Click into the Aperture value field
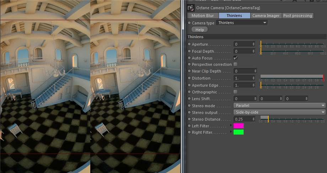 pyautogui.click(x=243, y=44)
